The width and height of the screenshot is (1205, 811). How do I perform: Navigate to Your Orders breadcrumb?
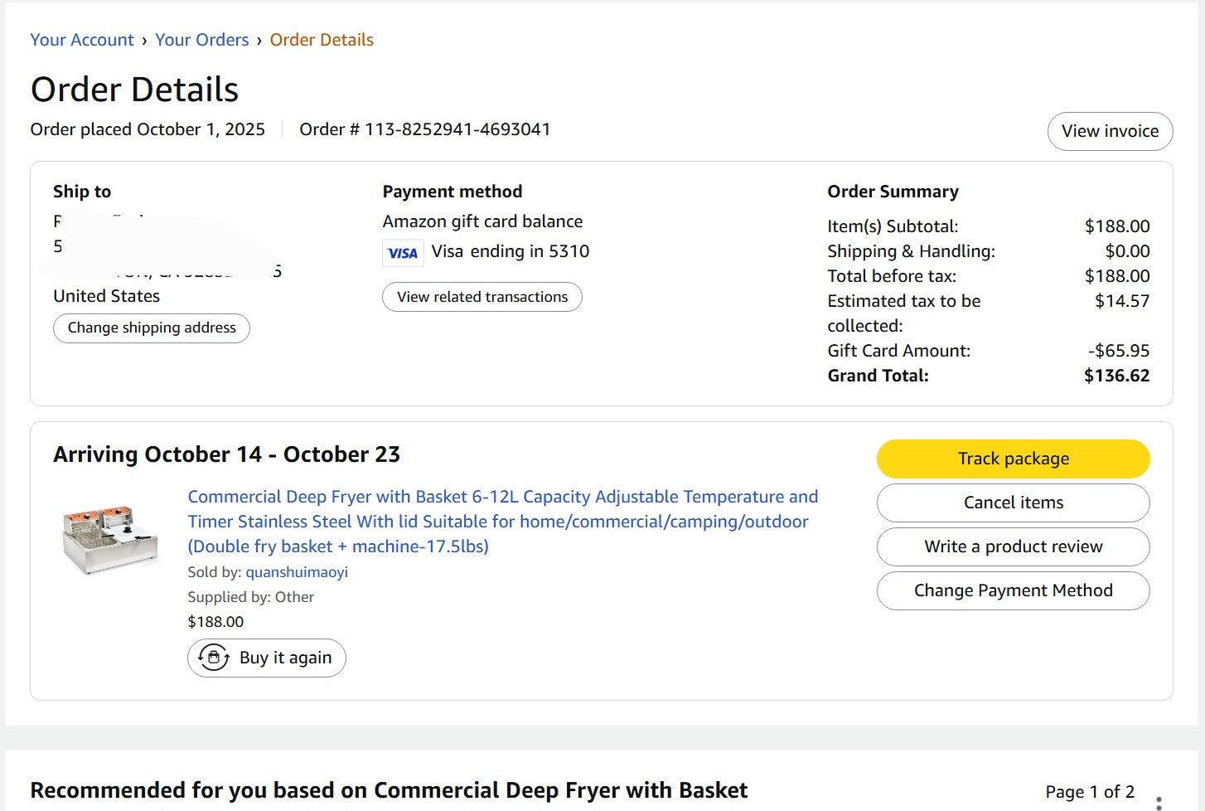(x=201, y=40)
